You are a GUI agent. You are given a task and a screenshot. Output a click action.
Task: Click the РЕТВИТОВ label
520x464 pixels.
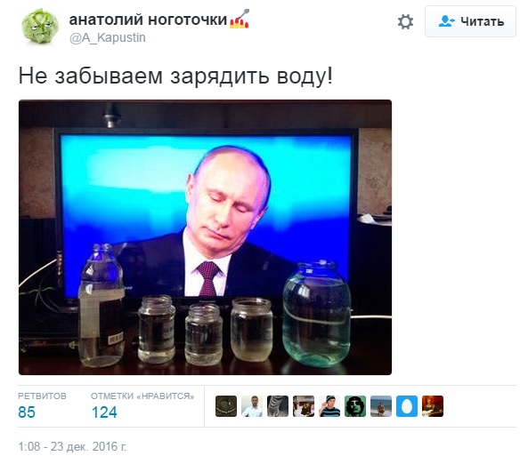point(42,396)
